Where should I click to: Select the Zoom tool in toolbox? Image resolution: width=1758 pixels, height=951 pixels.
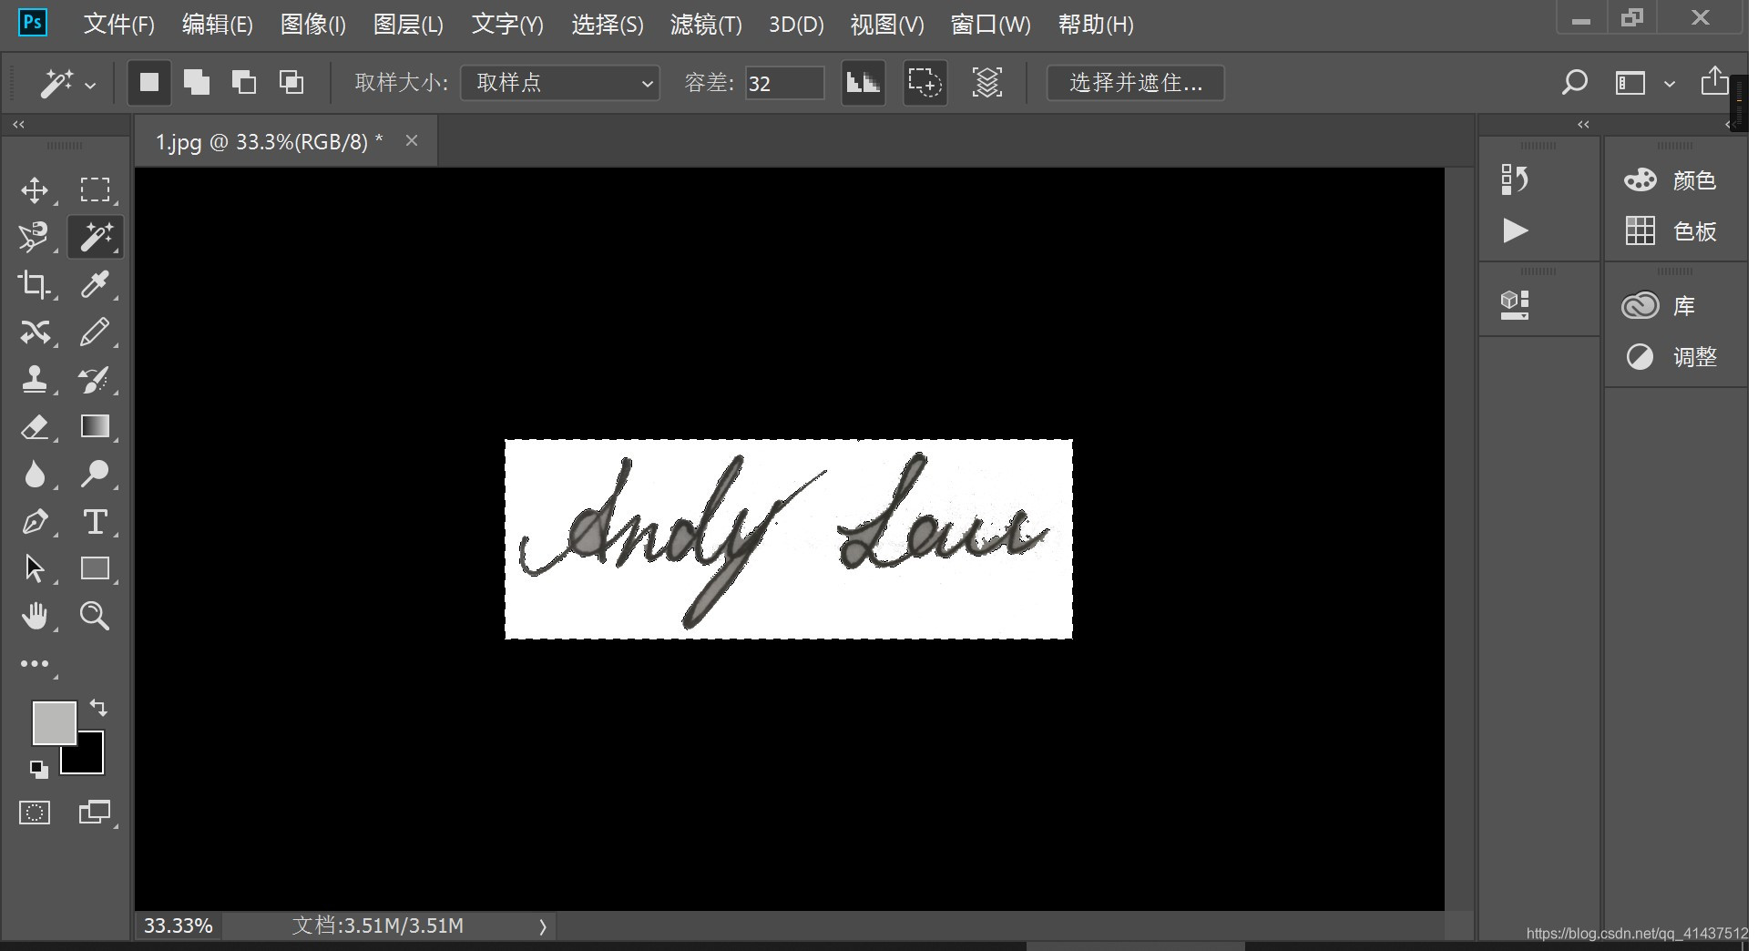point(95,617)
